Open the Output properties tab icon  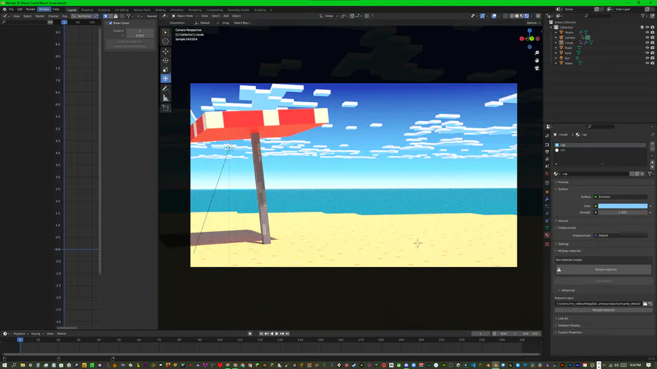[547, 152]
